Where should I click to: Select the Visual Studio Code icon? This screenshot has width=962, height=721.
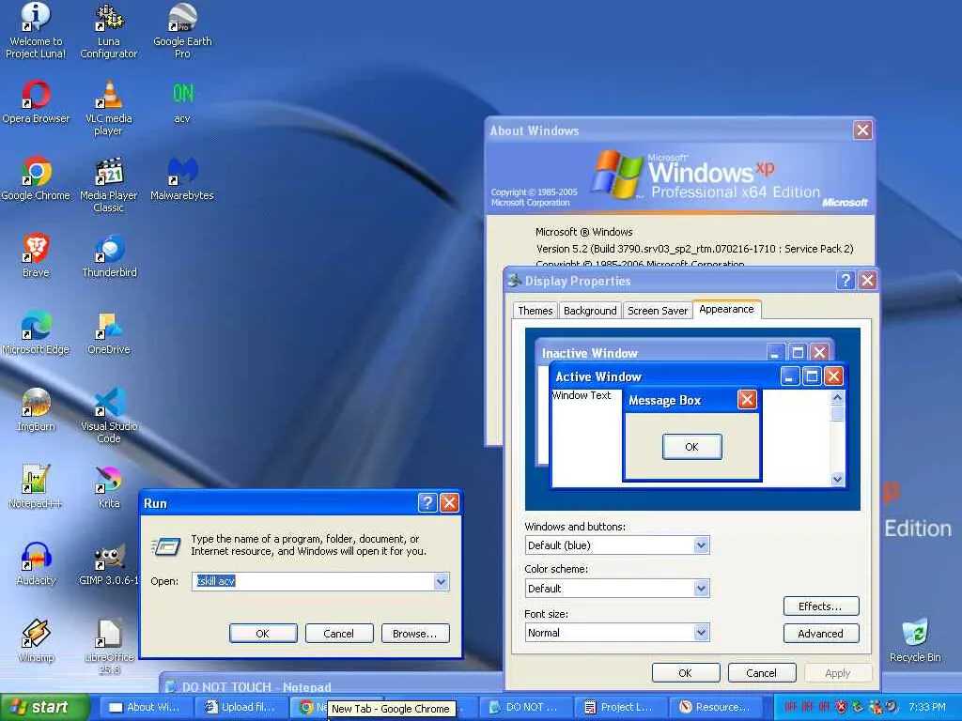(x=109, y=416)
